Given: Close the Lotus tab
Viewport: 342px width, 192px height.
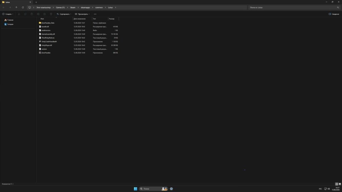Looking at the screenshot, I should (30, 2).
